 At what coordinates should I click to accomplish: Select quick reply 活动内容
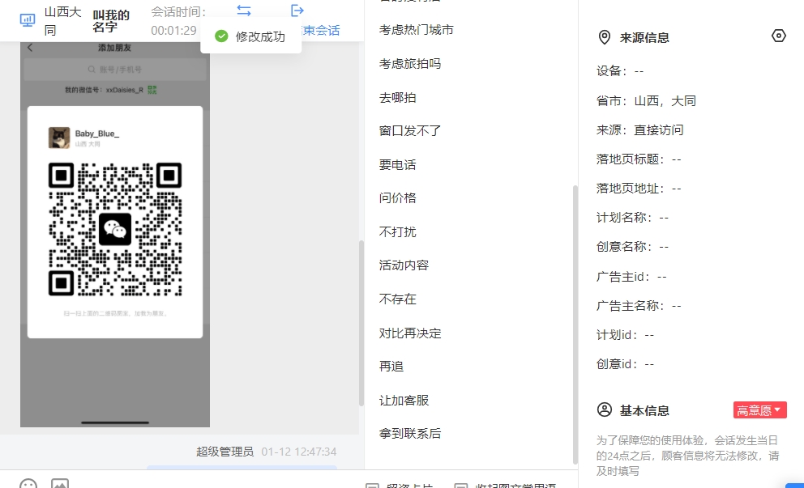click(x=404, y=265)
